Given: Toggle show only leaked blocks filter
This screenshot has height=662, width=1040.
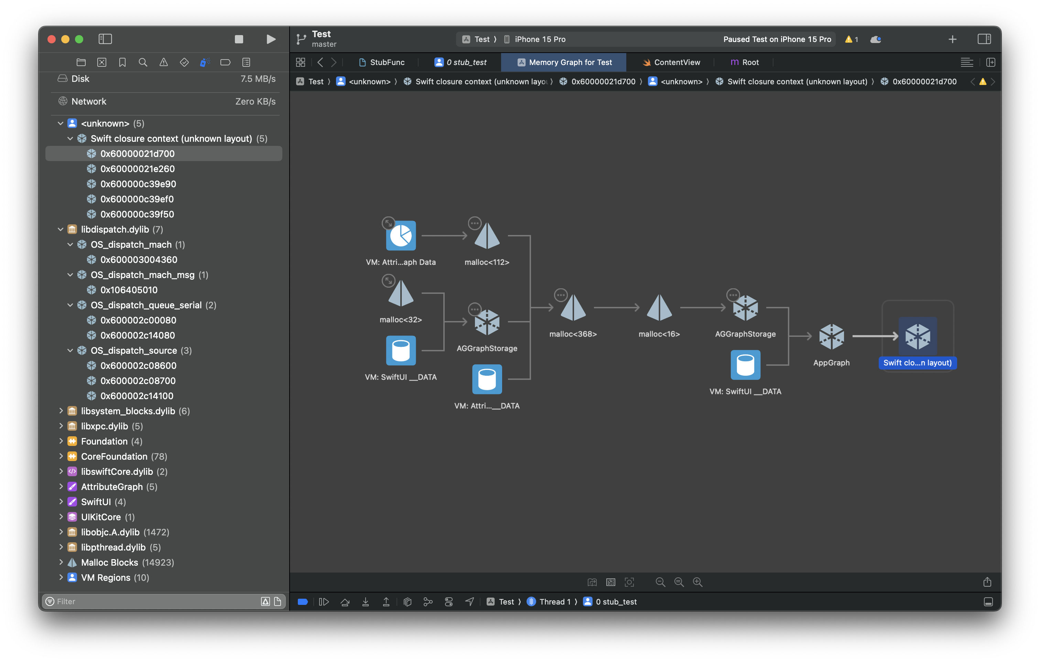Looking at the screenshot, I should point(265,601).
